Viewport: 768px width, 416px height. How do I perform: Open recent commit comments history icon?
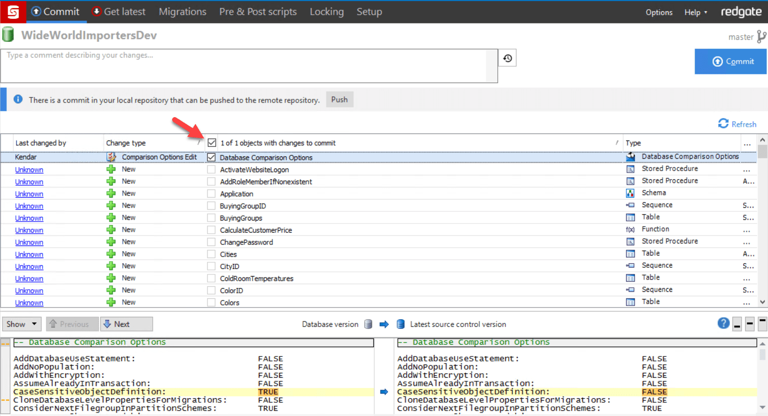[x=507, y=58]
